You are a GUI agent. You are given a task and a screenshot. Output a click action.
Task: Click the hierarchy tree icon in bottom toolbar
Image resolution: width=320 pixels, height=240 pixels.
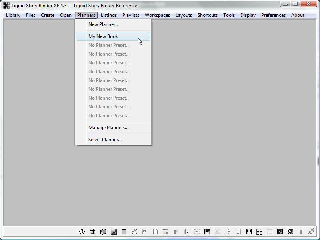228,232
